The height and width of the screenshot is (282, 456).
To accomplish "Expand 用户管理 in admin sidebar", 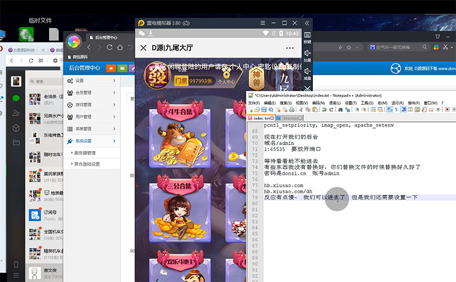I will click(92, 117).
